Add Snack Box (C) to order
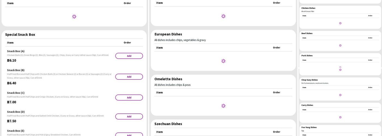The height and width of the screenshot is (136, 382). pos(129,97)
